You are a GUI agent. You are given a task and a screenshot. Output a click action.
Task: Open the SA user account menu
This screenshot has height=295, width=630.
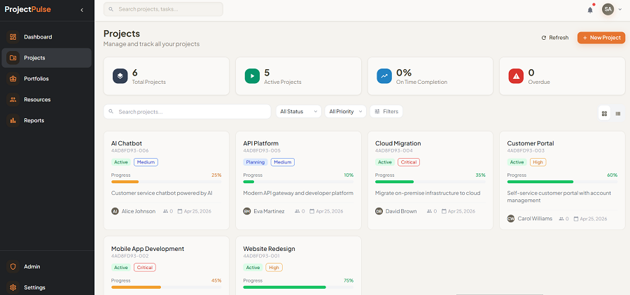pyautogui.click(x=611, y=9)
